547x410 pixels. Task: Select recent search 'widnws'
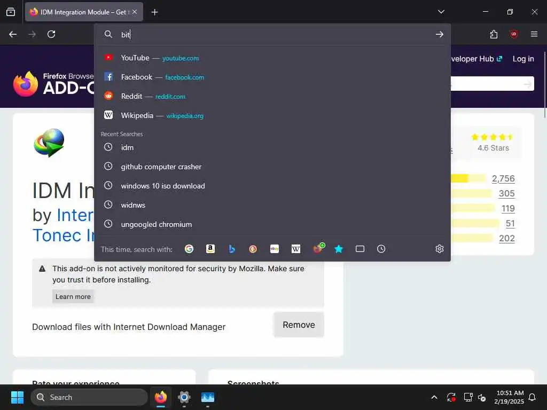[x=272, y=205]
